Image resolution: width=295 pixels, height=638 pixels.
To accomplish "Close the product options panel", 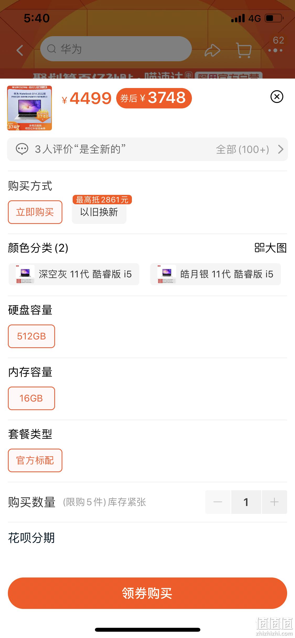I will point(277,97).
